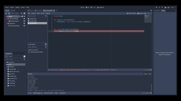The height and width of the screenshot is (101, 181).
Task: Switch to the Inspector tab
Action: [157, 11]
